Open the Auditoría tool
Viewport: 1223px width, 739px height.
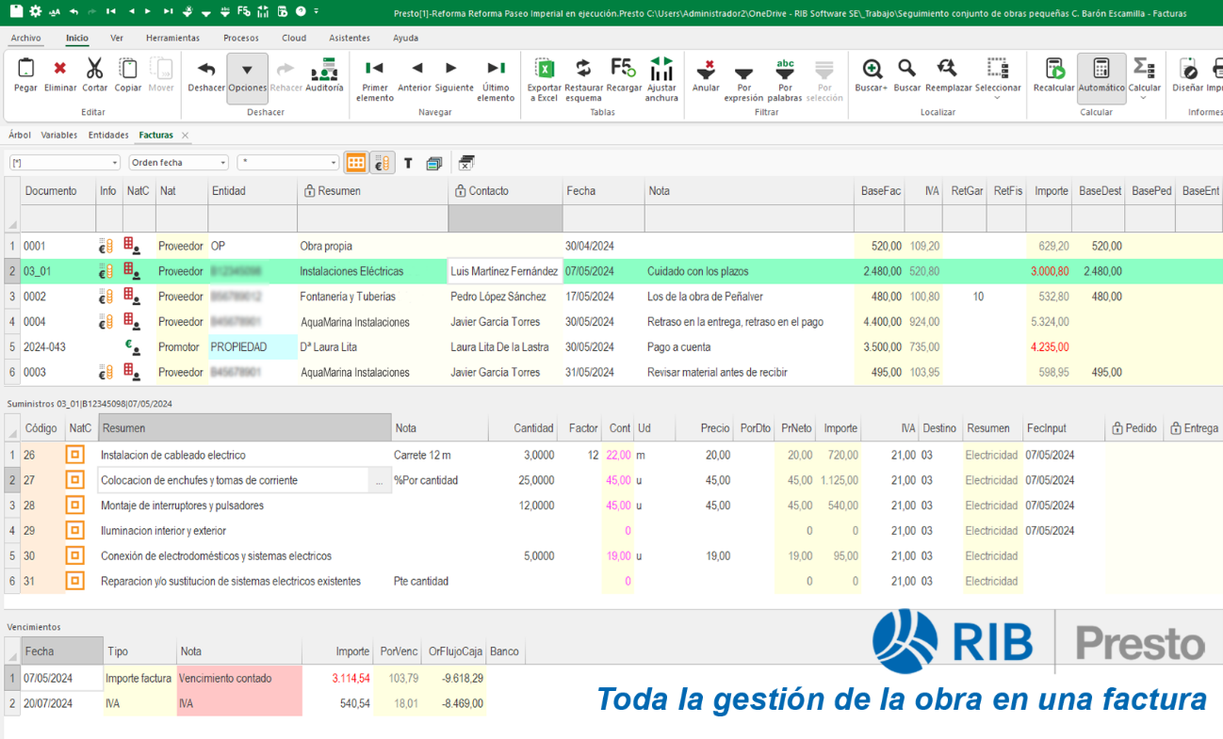coord(325,75)
